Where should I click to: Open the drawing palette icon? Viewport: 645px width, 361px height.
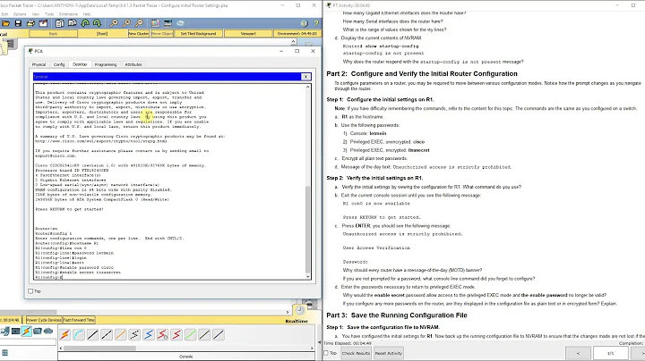point(155,23)
